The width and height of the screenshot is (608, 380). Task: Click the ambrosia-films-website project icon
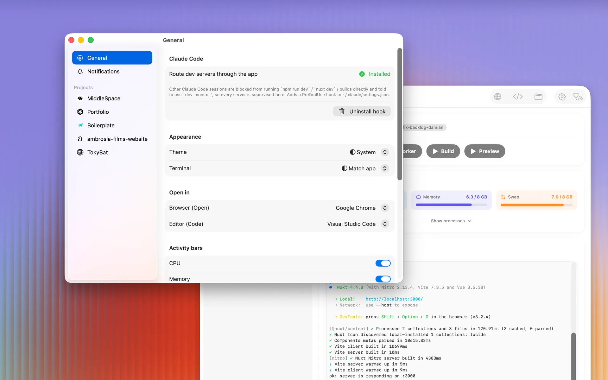(x=80, y=139)
